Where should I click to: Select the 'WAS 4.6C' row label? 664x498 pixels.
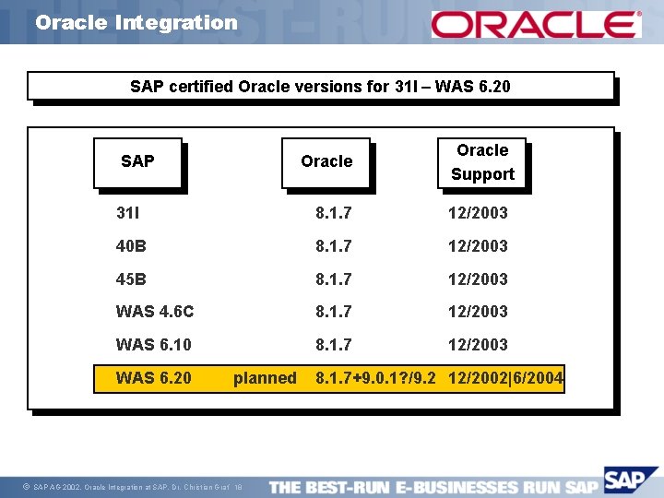(x=155, y=312)
